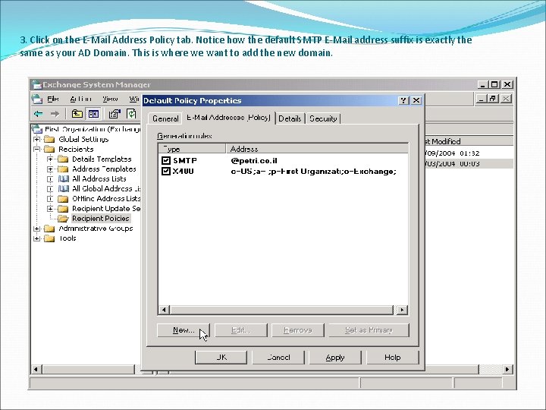Click the New... button
Image resolution: width=546 pixels, height=410 pixels.
(184, 330)
